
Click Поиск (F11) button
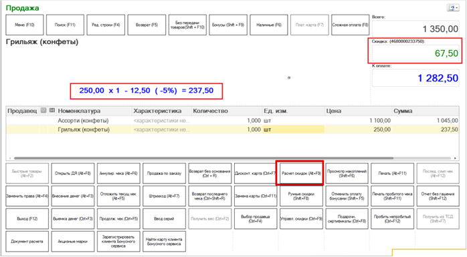pyautogui.click(x=65, y=25)
